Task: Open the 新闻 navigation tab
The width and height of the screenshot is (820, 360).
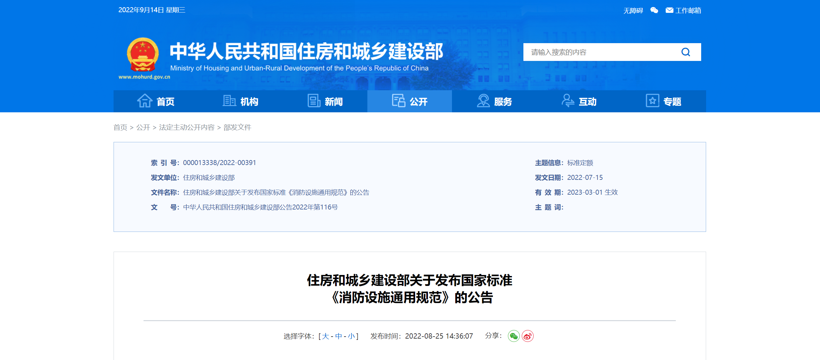Action: pos(325,101)
